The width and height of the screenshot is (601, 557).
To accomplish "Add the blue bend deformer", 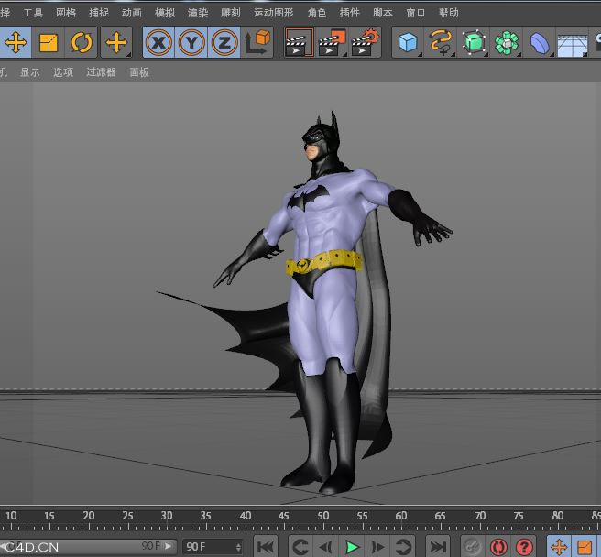I will (540, 42).
